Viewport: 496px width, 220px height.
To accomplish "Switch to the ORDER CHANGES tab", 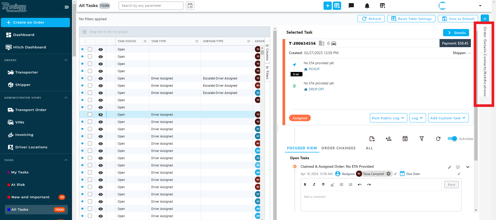I will click(339, 148).
